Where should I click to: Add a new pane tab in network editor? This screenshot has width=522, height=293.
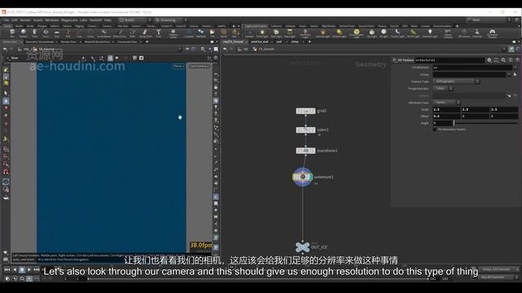click(310, 42)
